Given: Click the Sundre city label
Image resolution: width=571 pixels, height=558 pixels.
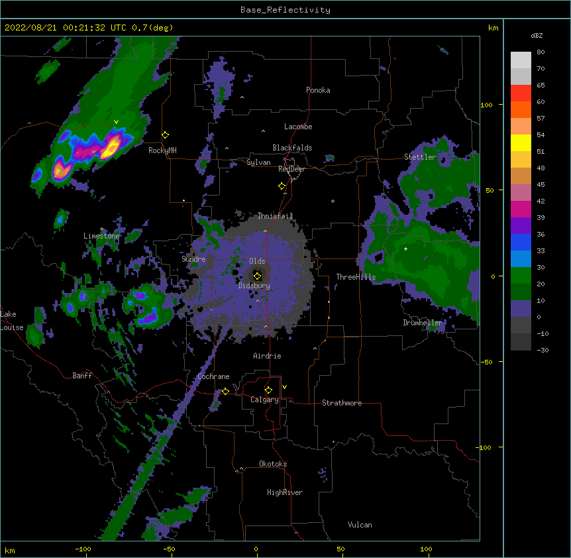Looking at the screenshot, I should tap(193, 259).
